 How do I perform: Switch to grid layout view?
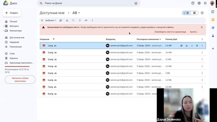click(x=194, y=13)
